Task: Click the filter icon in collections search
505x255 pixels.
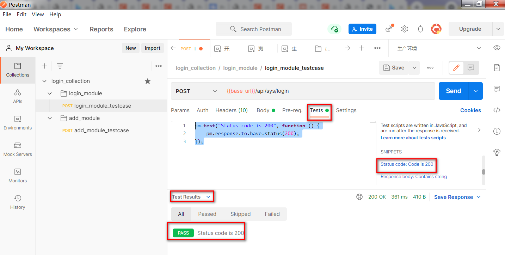Action: (x=60, y=66)
